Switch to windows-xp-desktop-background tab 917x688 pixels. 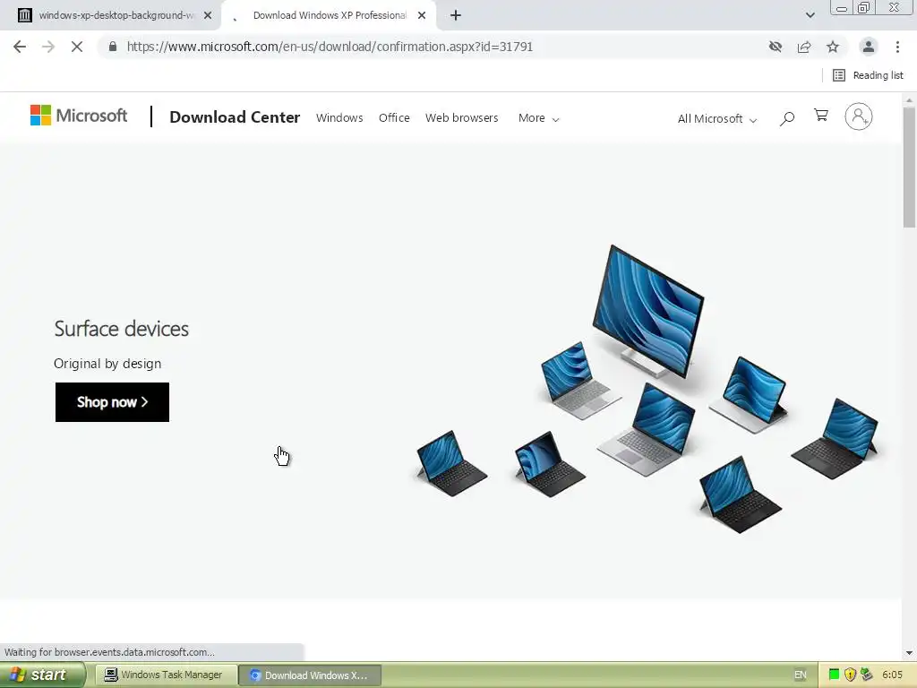point(110,15)
